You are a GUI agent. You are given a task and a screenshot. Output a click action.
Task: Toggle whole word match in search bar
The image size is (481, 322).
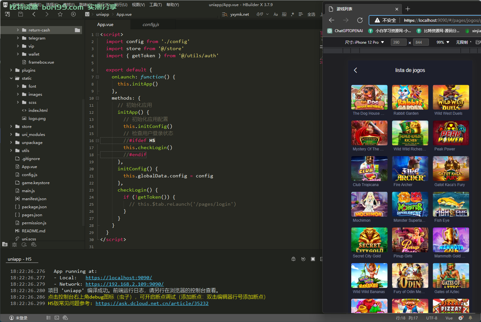(x=284, y=14)
